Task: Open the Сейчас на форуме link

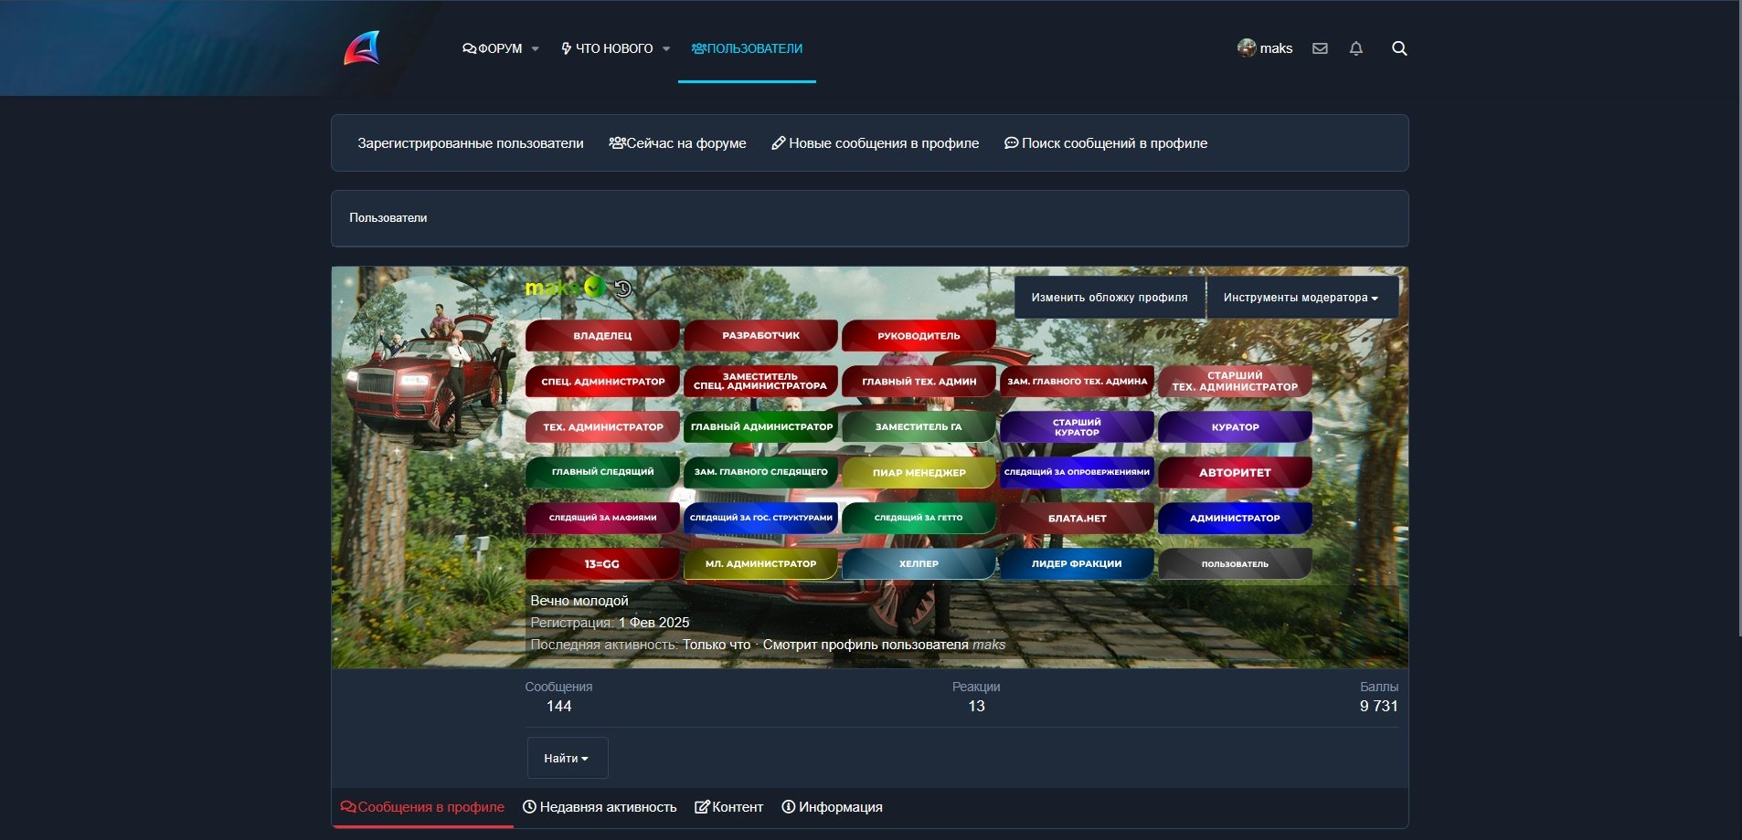Action: (x=677, y=143)
